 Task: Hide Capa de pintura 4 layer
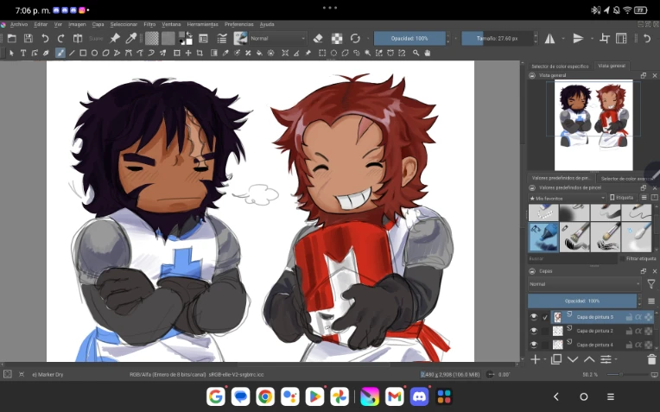tap(534, 345)
